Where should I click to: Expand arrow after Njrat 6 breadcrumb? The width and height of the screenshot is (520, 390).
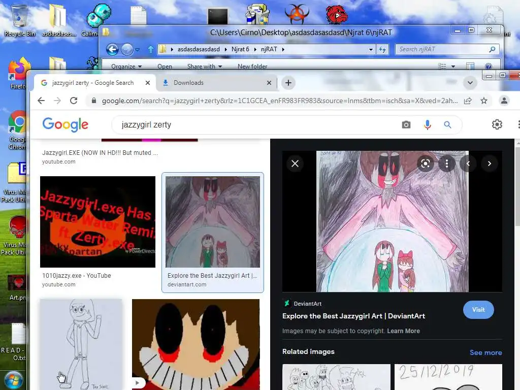point(255,49)
